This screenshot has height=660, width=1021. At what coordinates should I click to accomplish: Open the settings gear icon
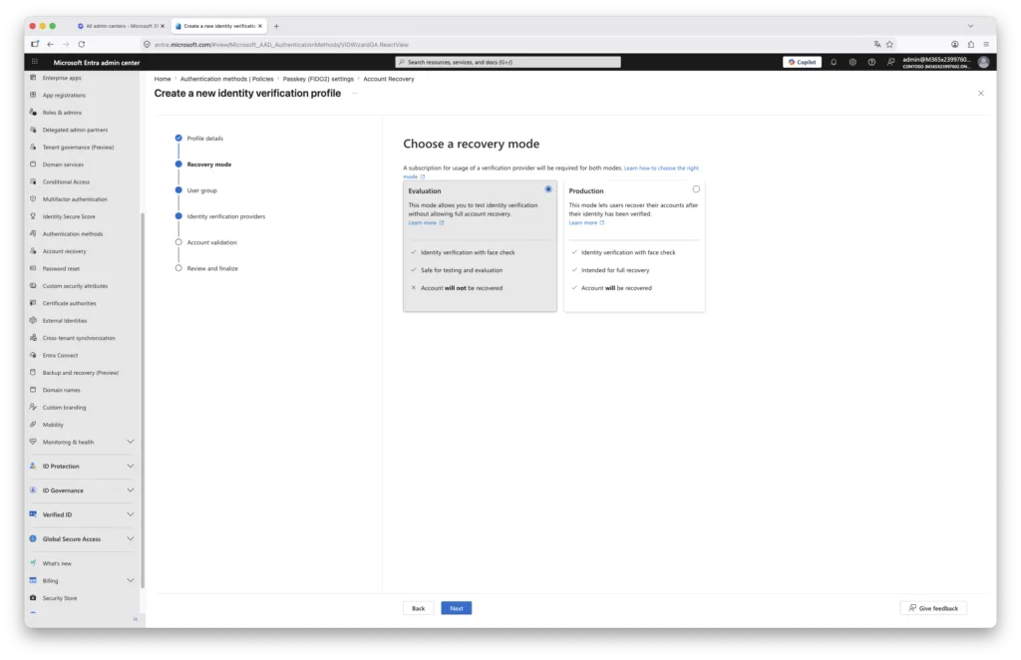(852, 63)
